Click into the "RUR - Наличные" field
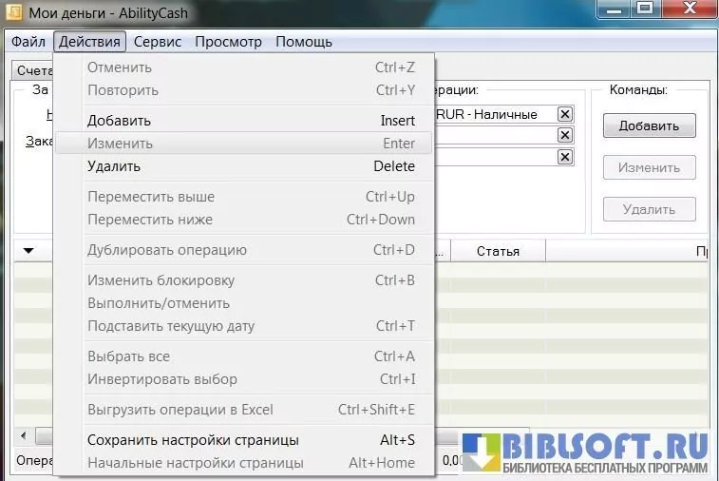719x481 pixels. pos(494,114)
